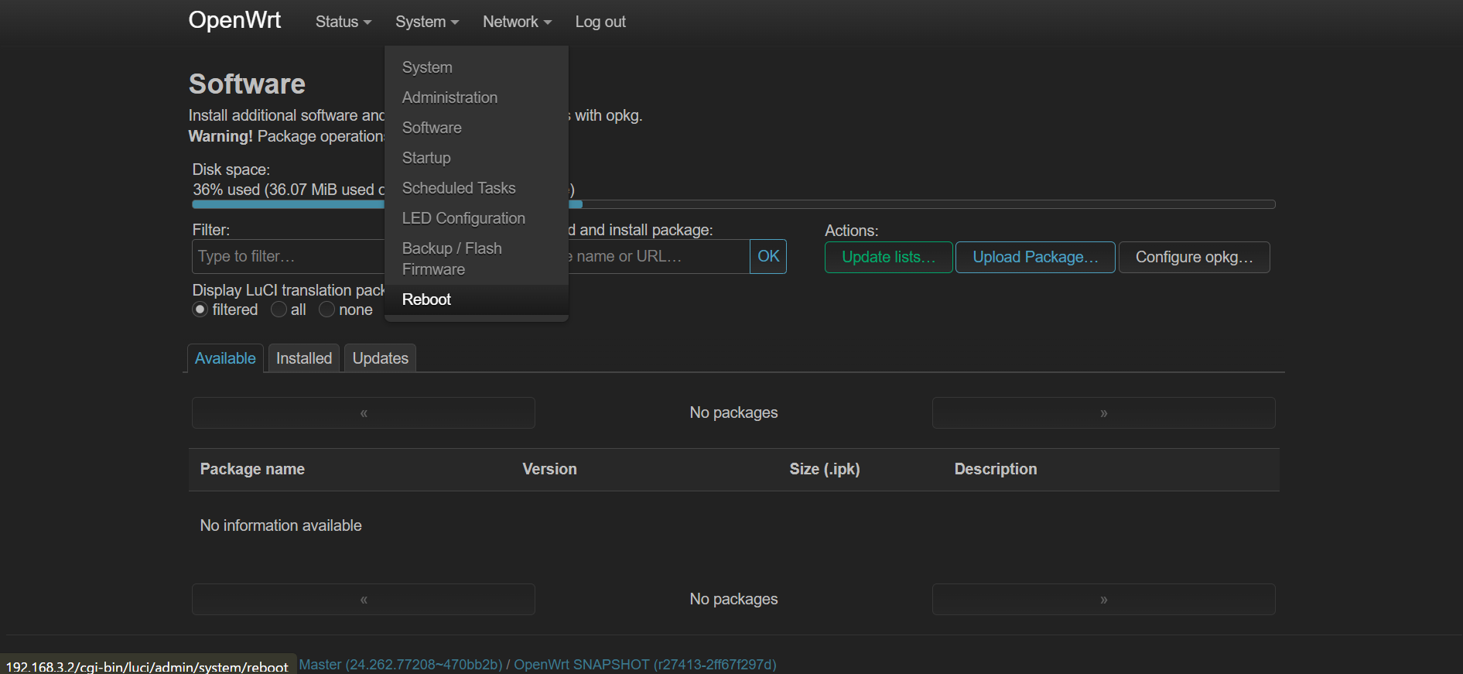1463x674 pixels.
Task: Select Software in the System dropdown
Action: pyautogui.click(x=477, y=128)
